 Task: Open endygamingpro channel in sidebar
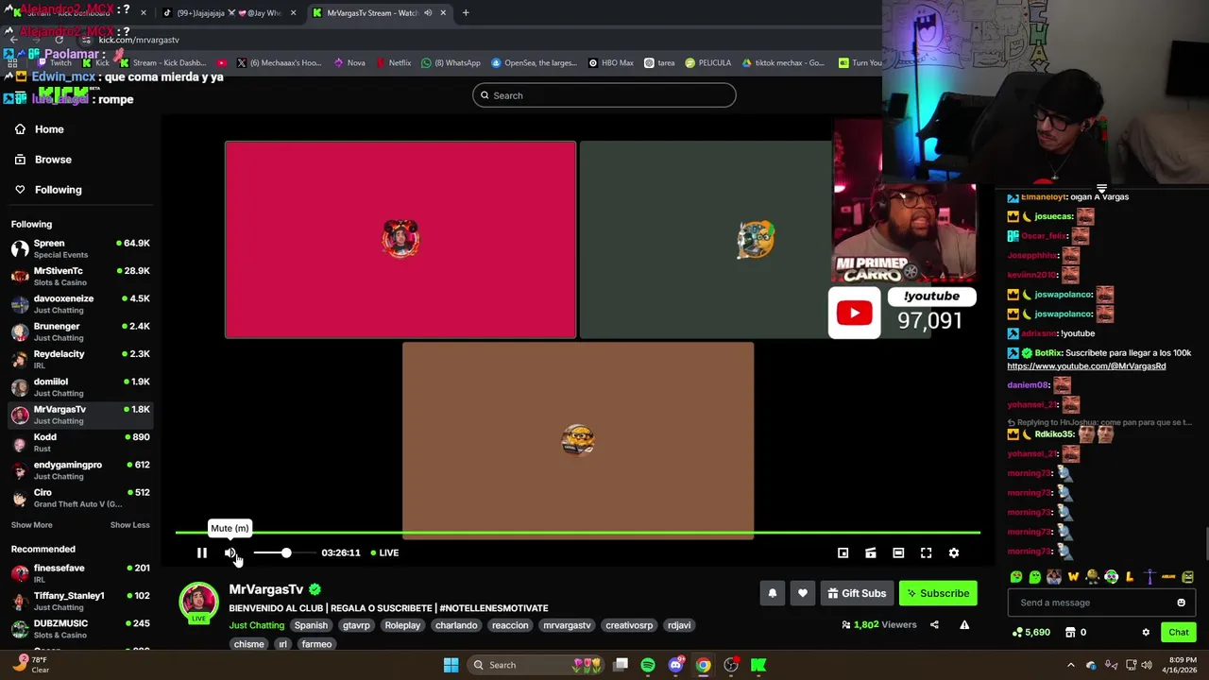tap(80, 469)
